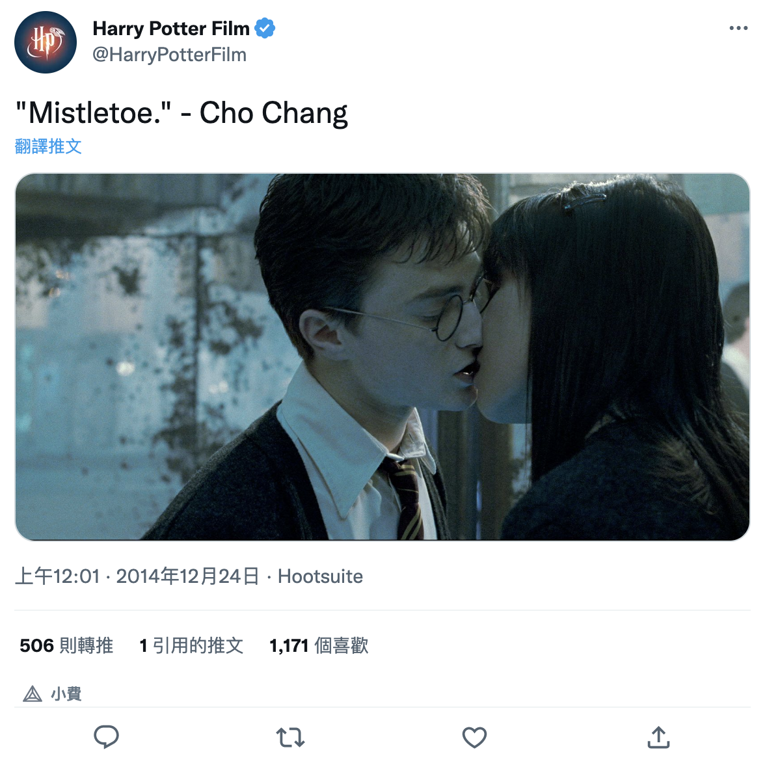
Task: Click the 1,171 likes number
Action: point(289,646)
